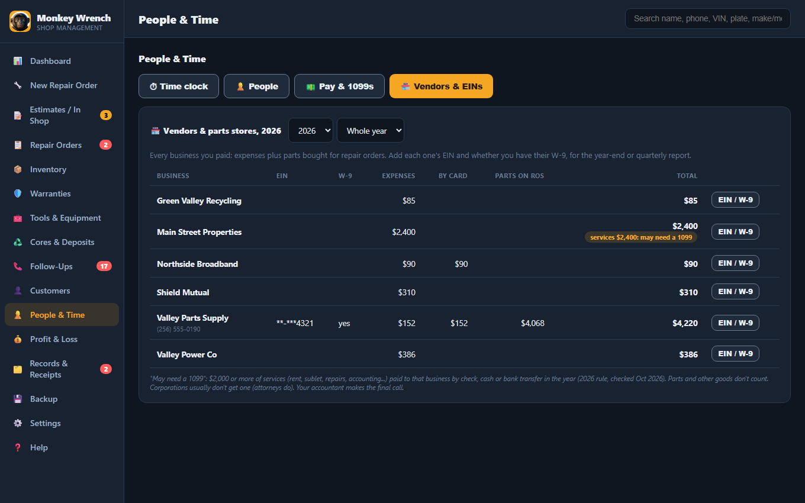Edit EIN / W-9 for Shield Mutual
The image size is (805, 503).
click(x=735, y=292)
